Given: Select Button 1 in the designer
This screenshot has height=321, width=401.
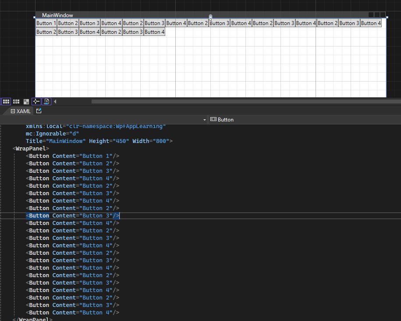Looking at the screenshot, I should [46, 23].
